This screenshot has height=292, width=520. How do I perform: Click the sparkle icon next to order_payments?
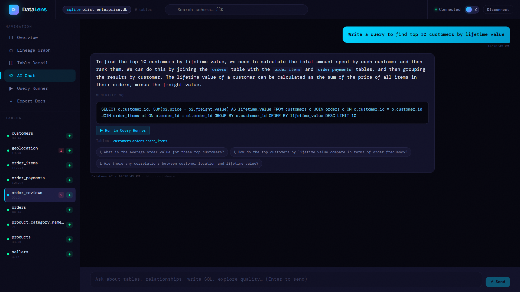coord(70,180)
